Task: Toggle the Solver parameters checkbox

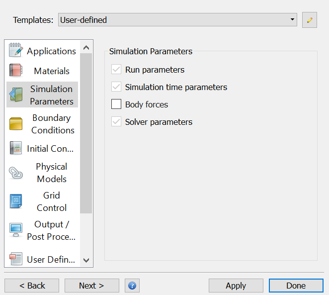Action: tap(116, 121)
